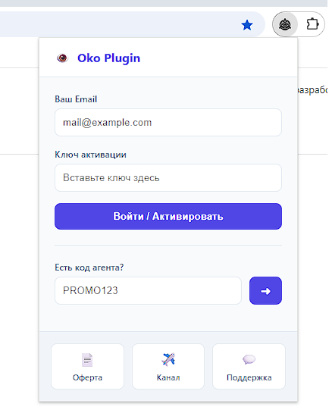
Task: Click the Поддержка speech bubble icon
Action: pos(249,359)
